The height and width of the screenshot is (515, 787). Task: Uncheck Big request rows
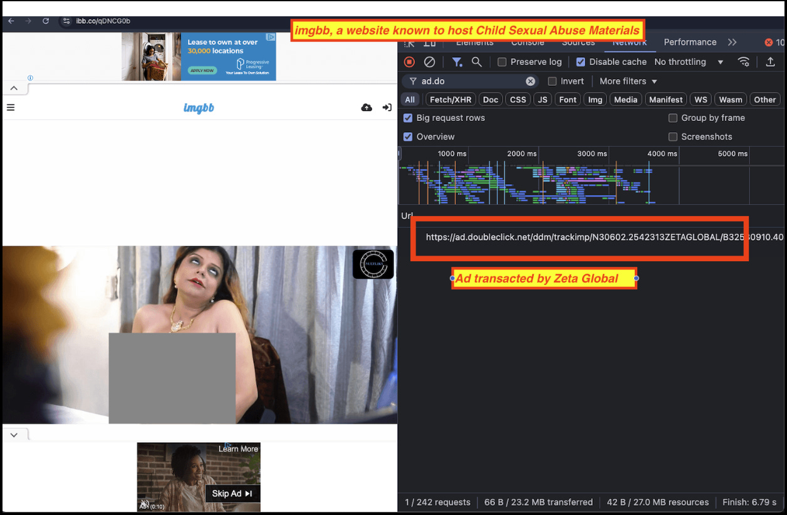click(408, 118)
